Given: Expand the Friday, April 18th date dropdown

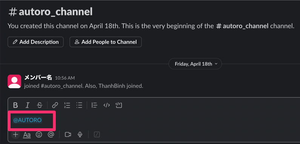Looking at the screenshot, I should (x=195, y=64).
